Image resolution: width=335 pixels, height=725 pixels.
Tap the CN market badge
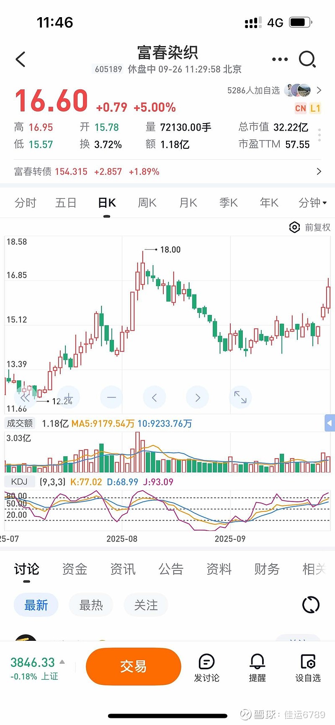pyautogui.click(x=301, y=108)
